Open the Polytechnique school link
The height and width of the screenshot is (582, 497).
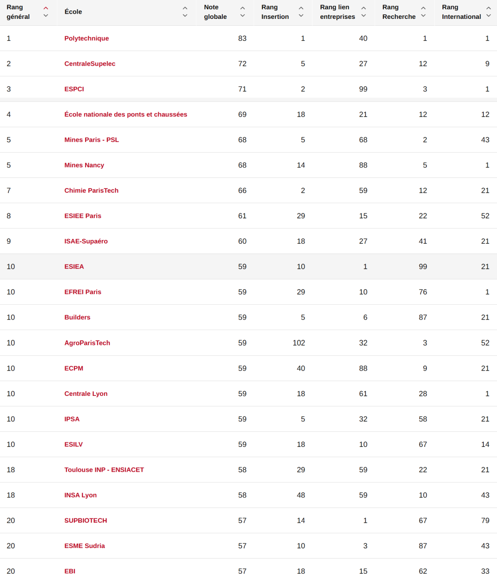click(x=87, y=38)
